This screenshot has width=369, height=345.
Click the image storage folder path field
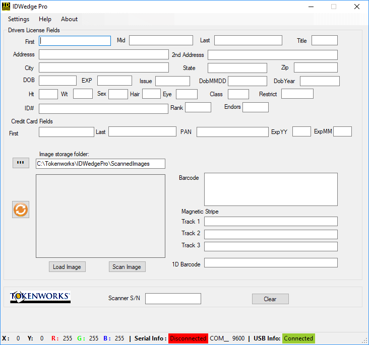pyautogui.click(x=100, y=164)
